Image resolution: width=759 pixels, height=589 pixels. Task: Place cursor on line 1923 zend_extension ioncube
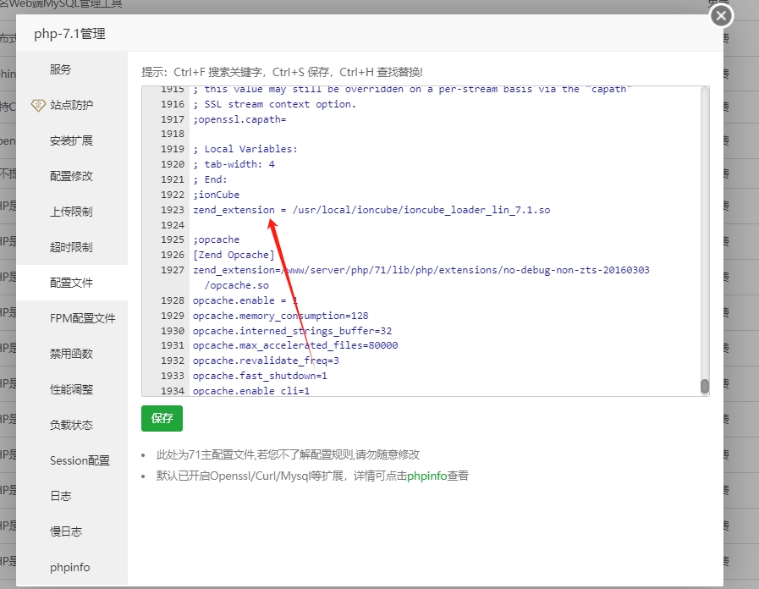click(x=371, y=210)
